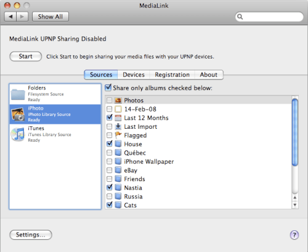This screenshot has height=252, width=308.
Task: Uncheck the Nastia album checkbox
Action: tap(110, 187)
